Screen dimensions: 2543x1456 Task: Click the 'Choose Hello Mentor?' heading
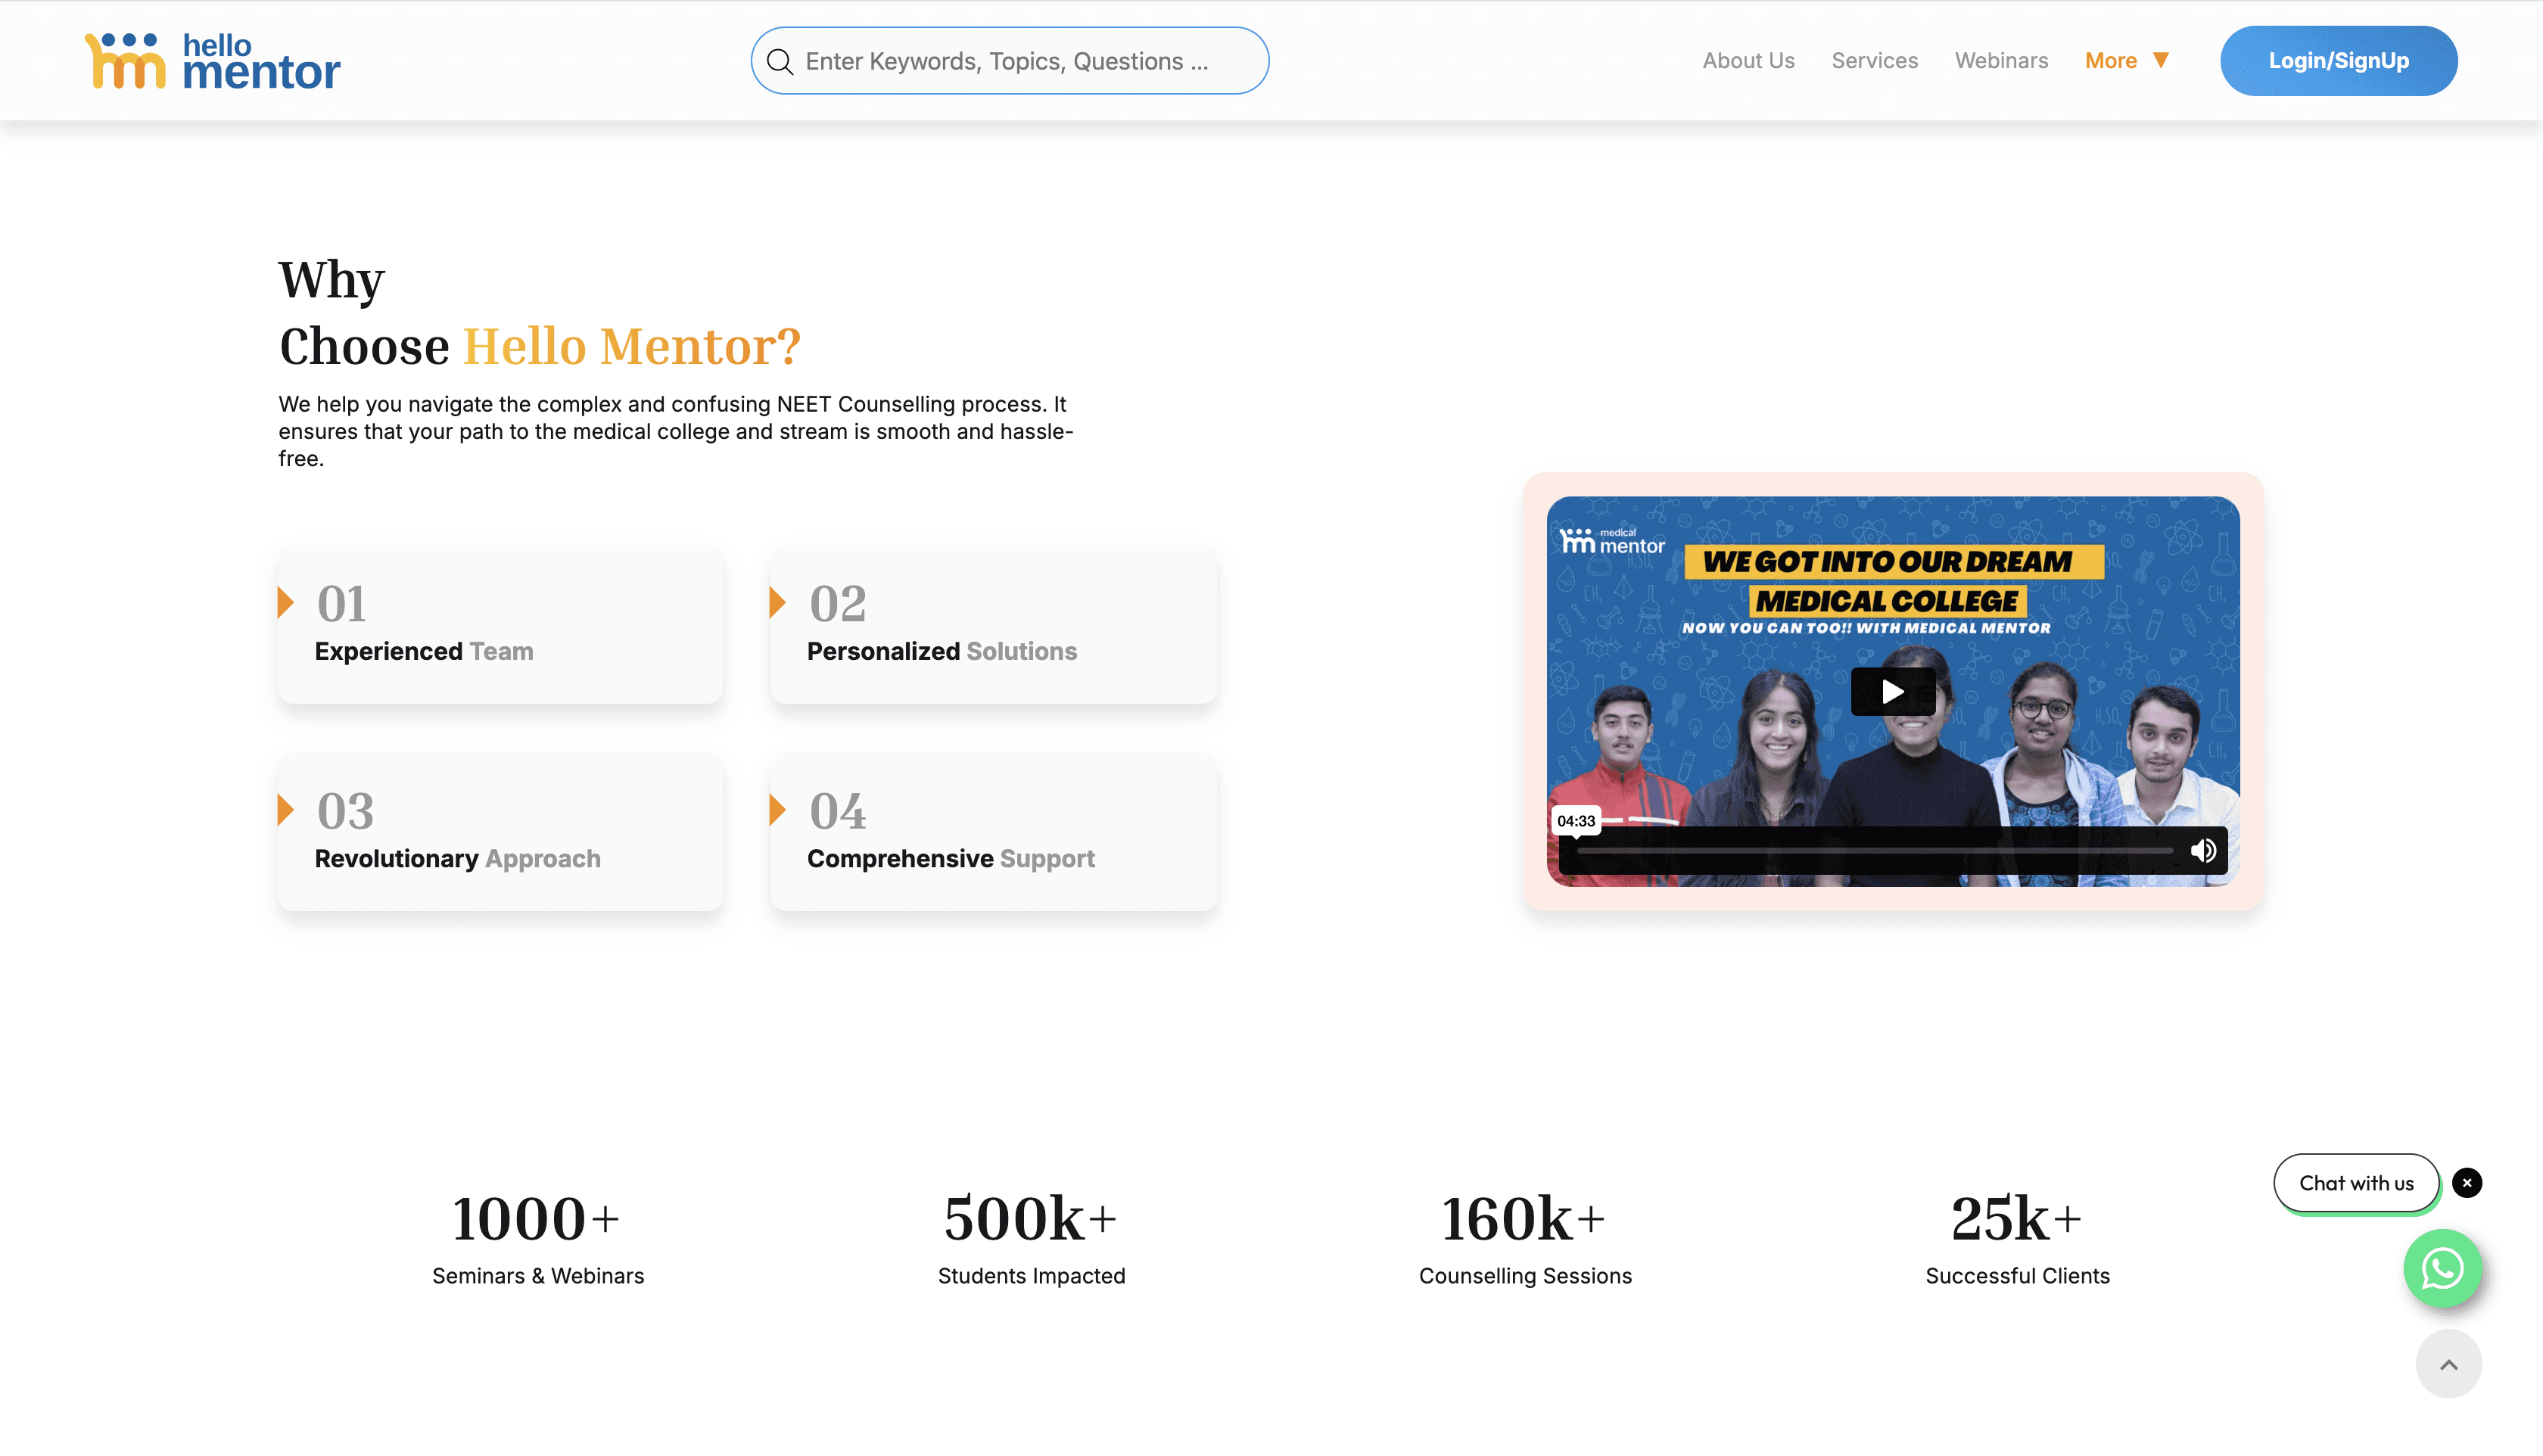click(540, 346)
